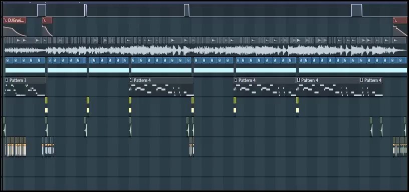Select the rightmost orange-white drum fill clip
The width and height of the screenshot is (409, 192).
coord(400,147)
